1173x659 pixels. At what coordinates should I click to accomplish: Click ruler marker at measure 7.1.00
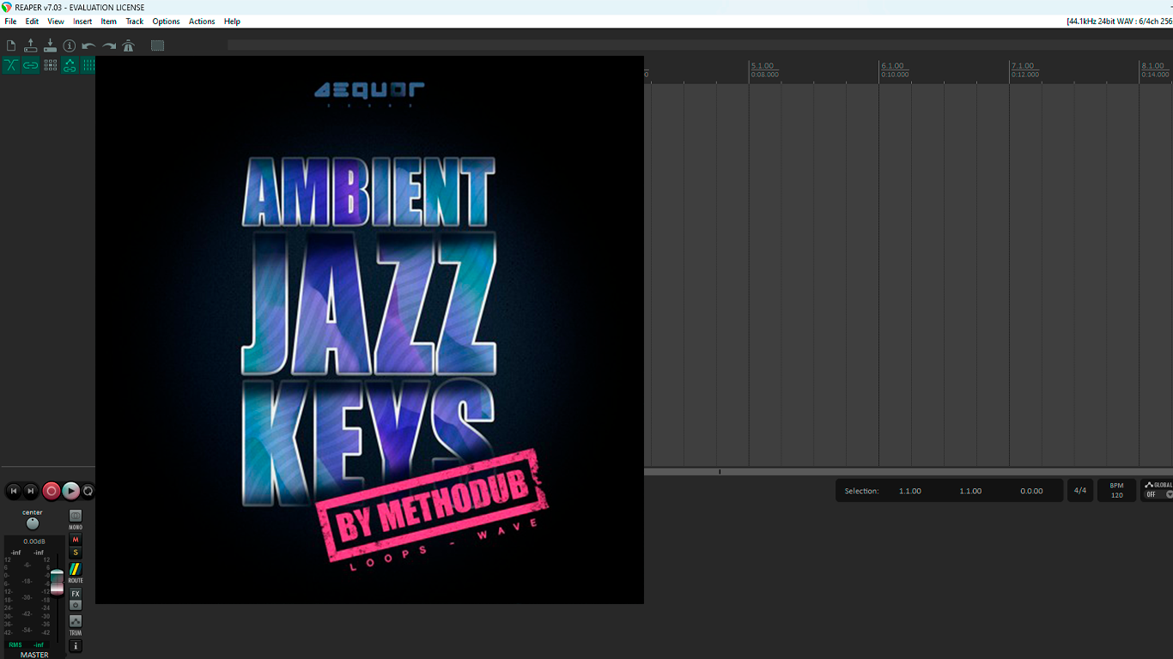pos(1023,66)
